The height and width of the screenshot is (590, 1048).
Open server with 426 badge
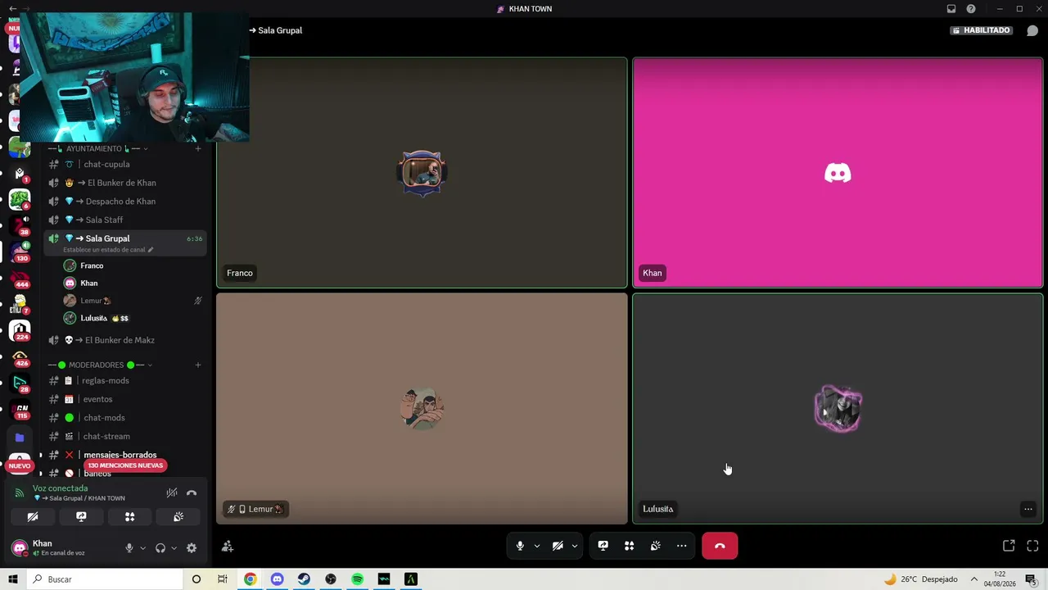point(20,357)
